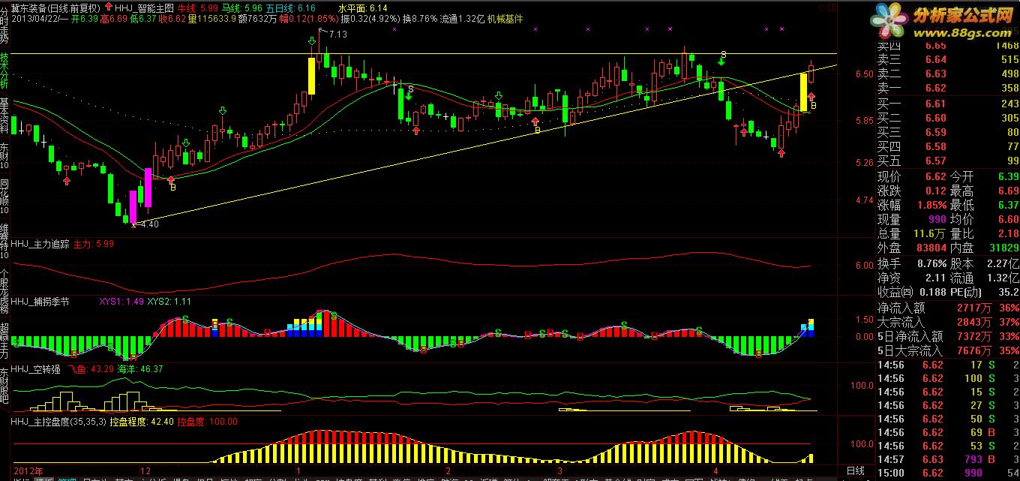Screen dimensions: 1020x481
Task: Click the red buy arrow beside the yellow B at chart right
Action: point(811,97)
